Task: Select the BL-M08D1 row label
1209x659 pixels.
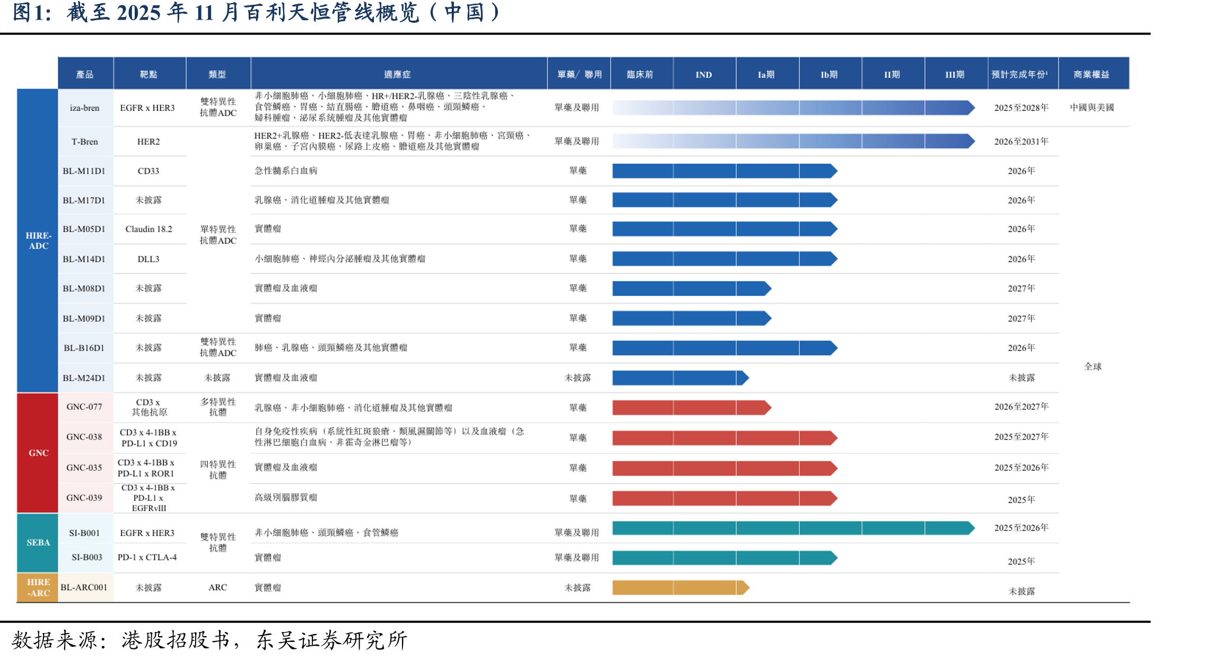Action: click(85, 288)
